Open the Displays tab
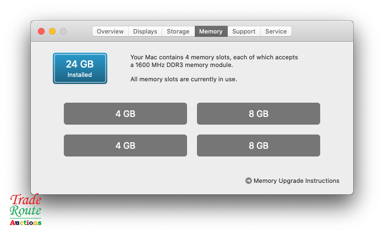 point(145,31)
